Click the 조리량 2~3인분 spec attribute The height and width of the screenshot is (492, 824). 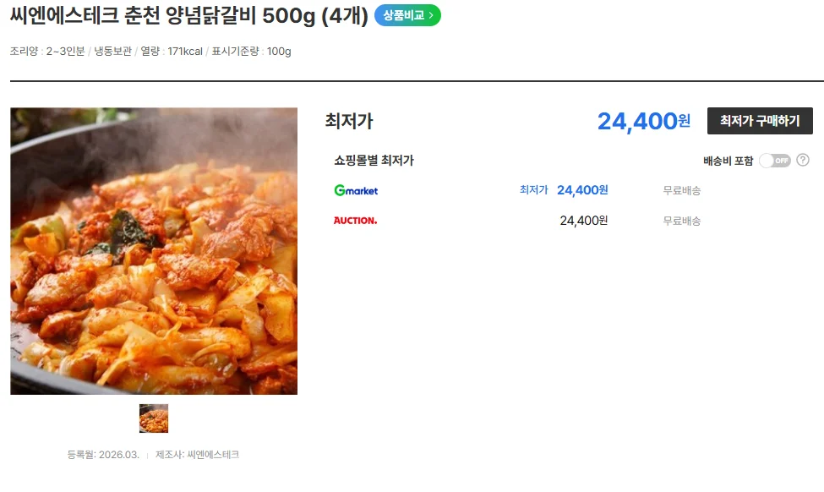(47, 52)
